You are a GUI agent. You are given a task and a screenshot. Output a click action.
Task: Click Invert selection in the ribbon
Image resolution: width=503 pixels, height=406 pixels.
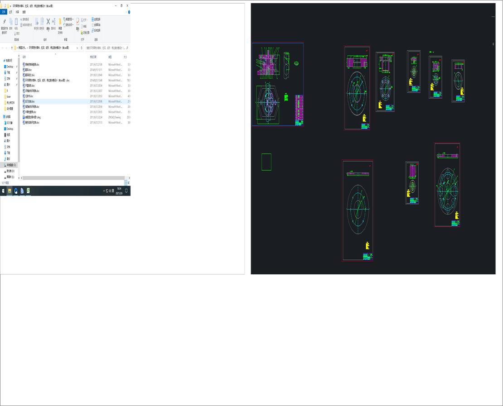click(96, 30)
